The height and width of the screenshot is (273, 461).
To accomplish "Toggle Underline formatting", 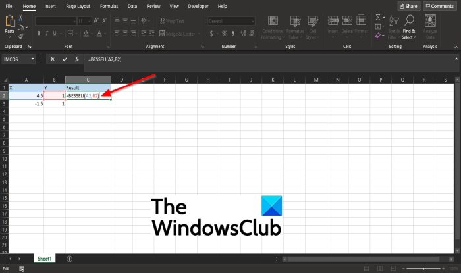I will tap(55, 34).
